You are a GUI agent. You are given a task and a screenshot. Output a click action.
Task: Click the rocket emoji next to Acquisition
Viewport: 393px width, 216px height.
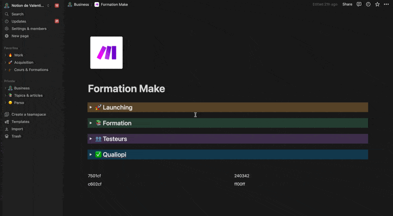click(10, 62)
